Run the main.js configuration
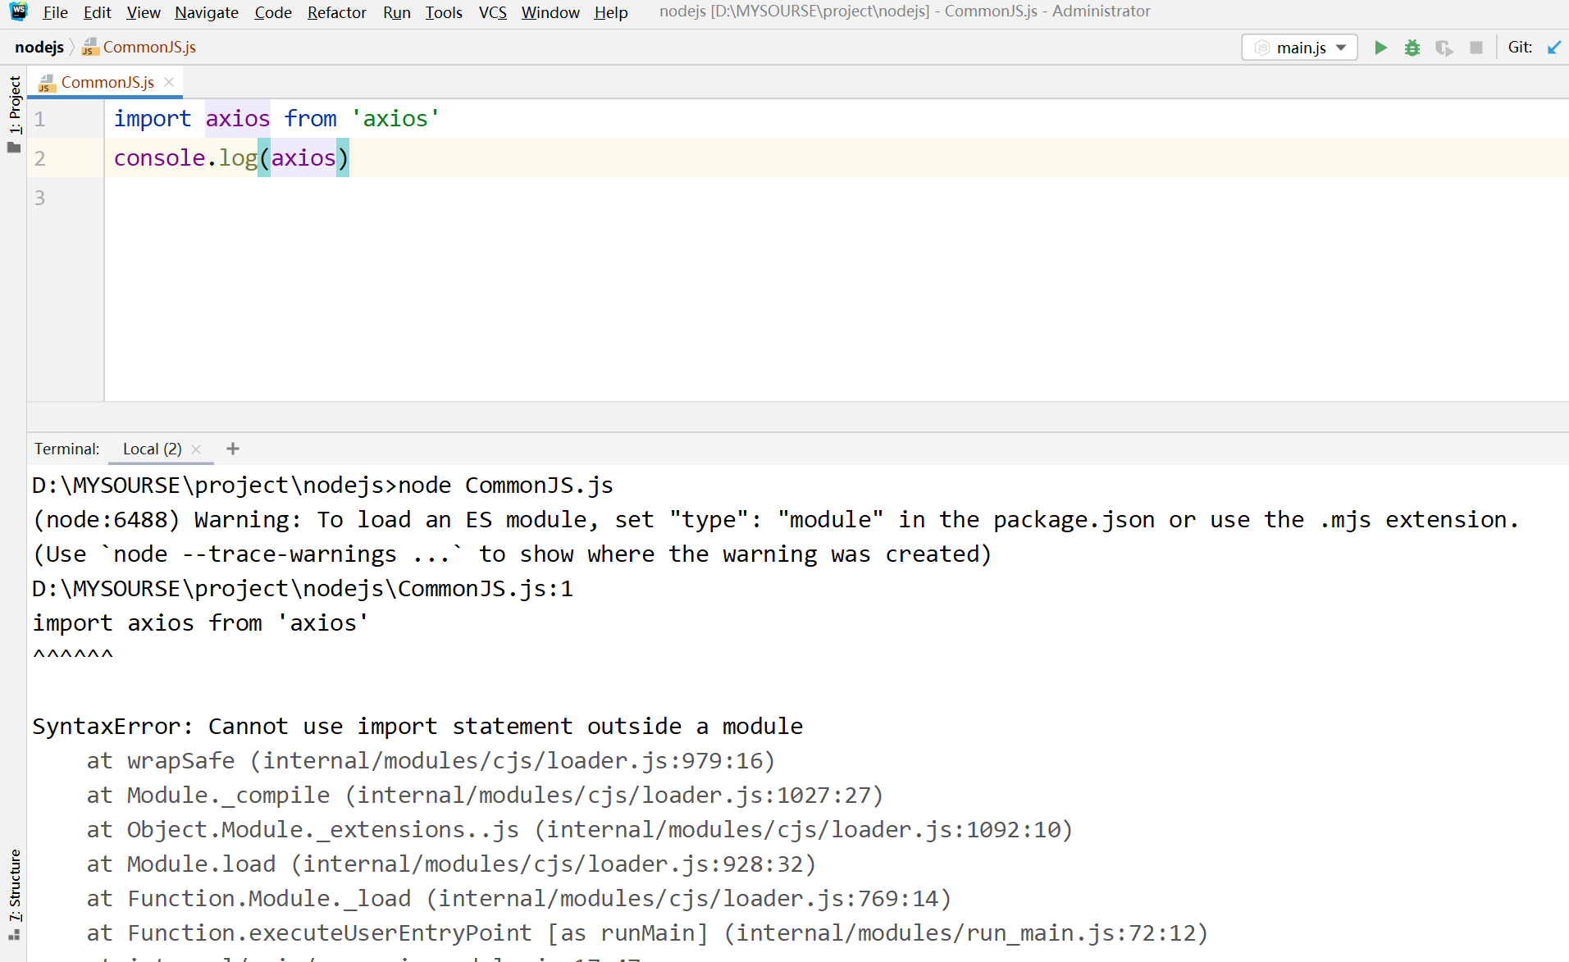 click(x=1380, y=48)
